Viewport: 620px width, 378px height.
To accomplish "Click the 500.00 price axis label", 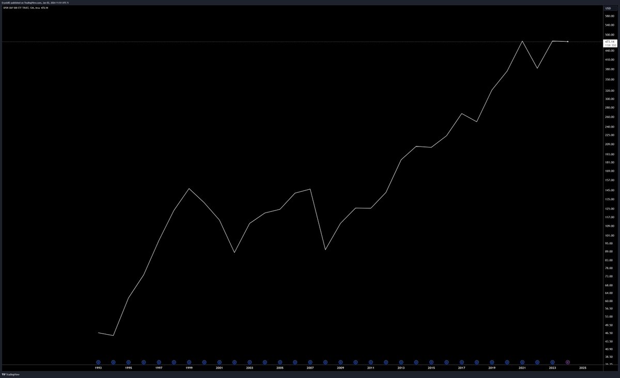I will point(610,35).
